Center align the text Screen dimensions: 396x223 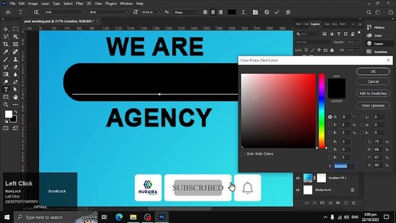tap(213, 12)
